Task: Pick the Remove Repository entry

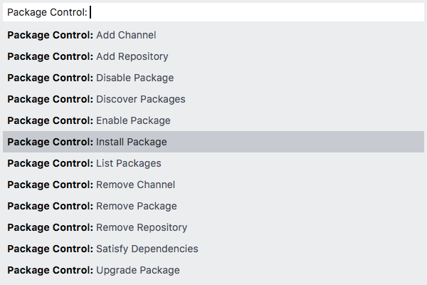Action: pyautogui.click(x=213, y=227)
